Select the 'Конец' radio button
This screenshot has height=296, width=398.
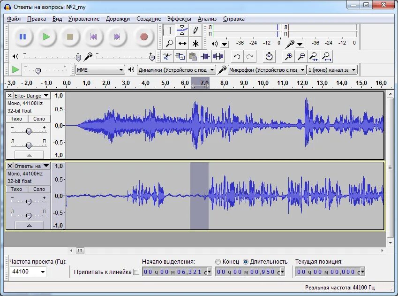coord(218,262)
